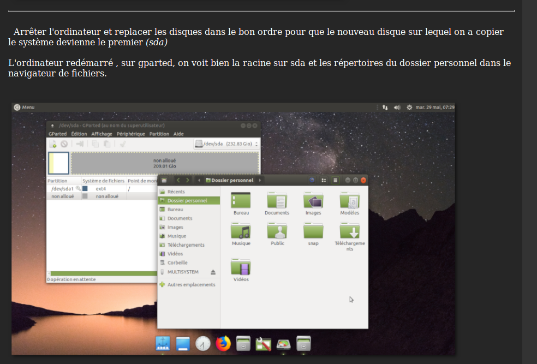Click the copy partition icon in GParted

click(95, 144)
